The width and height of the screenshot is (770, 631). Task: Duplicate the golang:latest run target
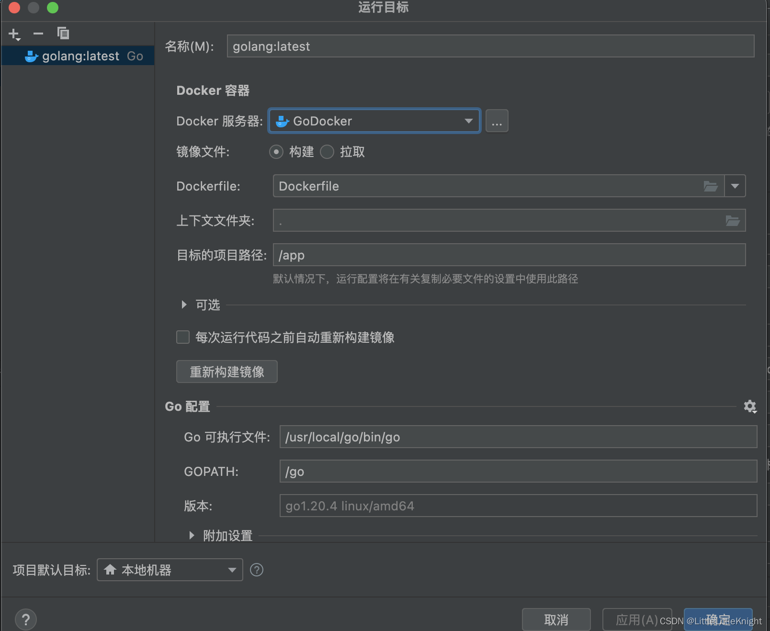click(63, 34)
